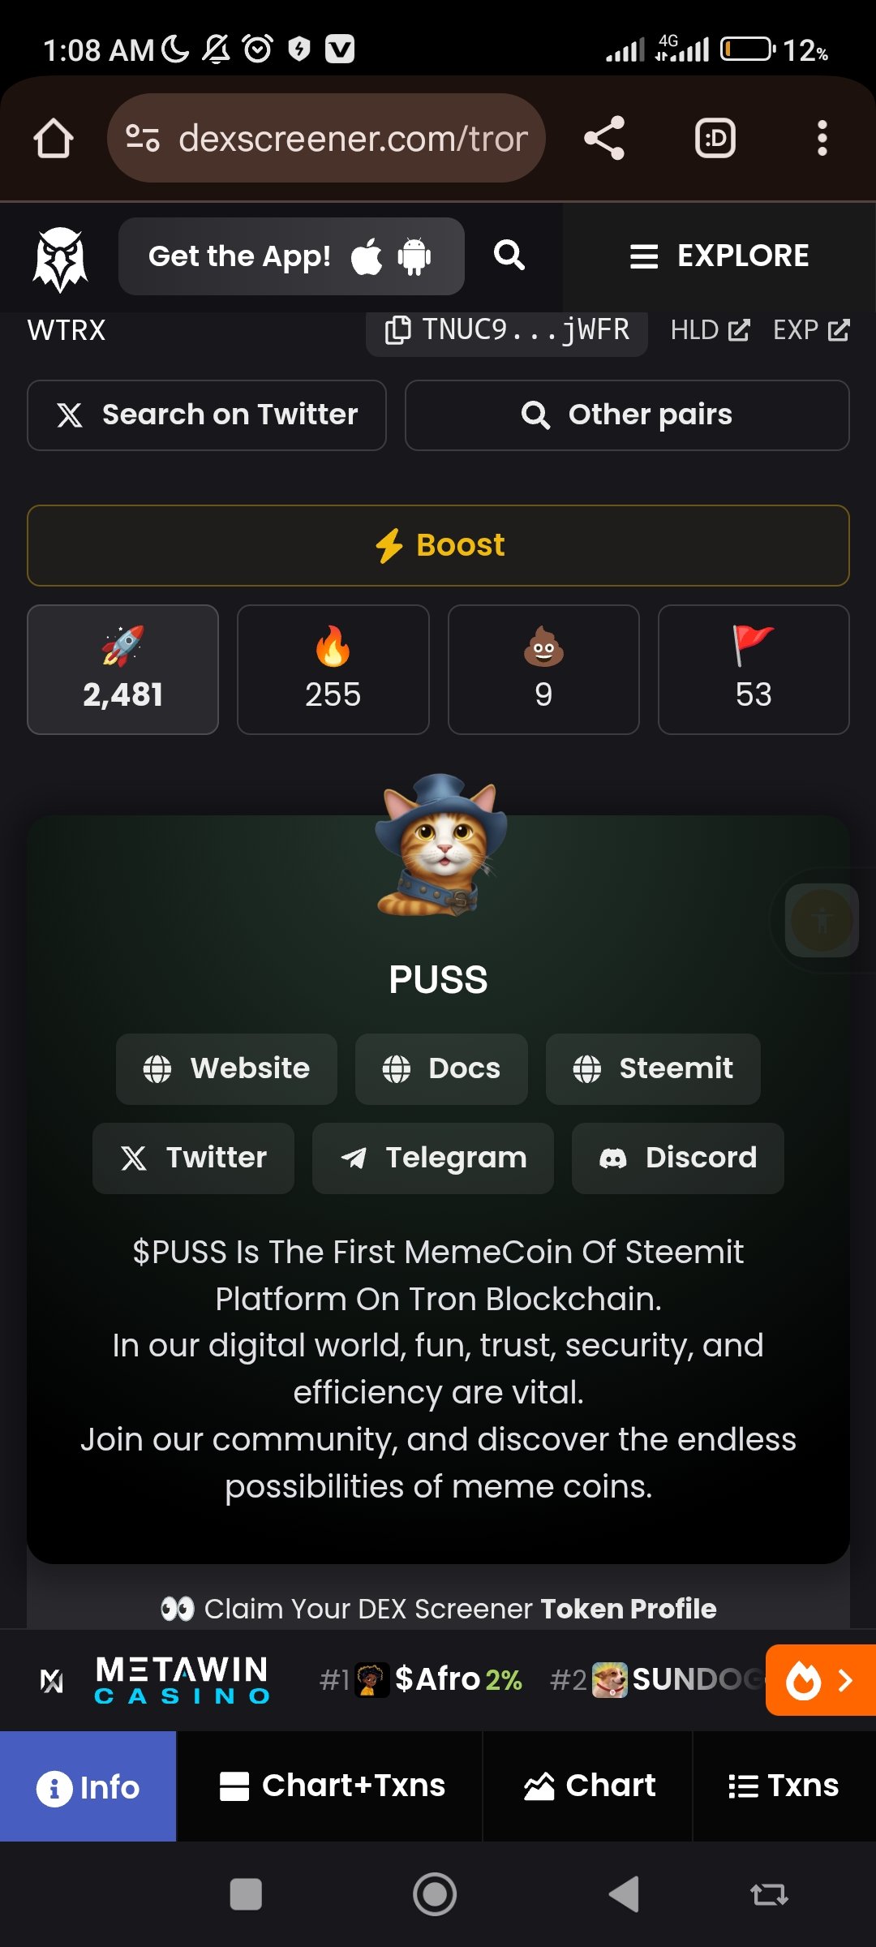Open the PUSS Telegram link
The width and height of the screenshot is (876, 1947).
tap(433, 1158)
